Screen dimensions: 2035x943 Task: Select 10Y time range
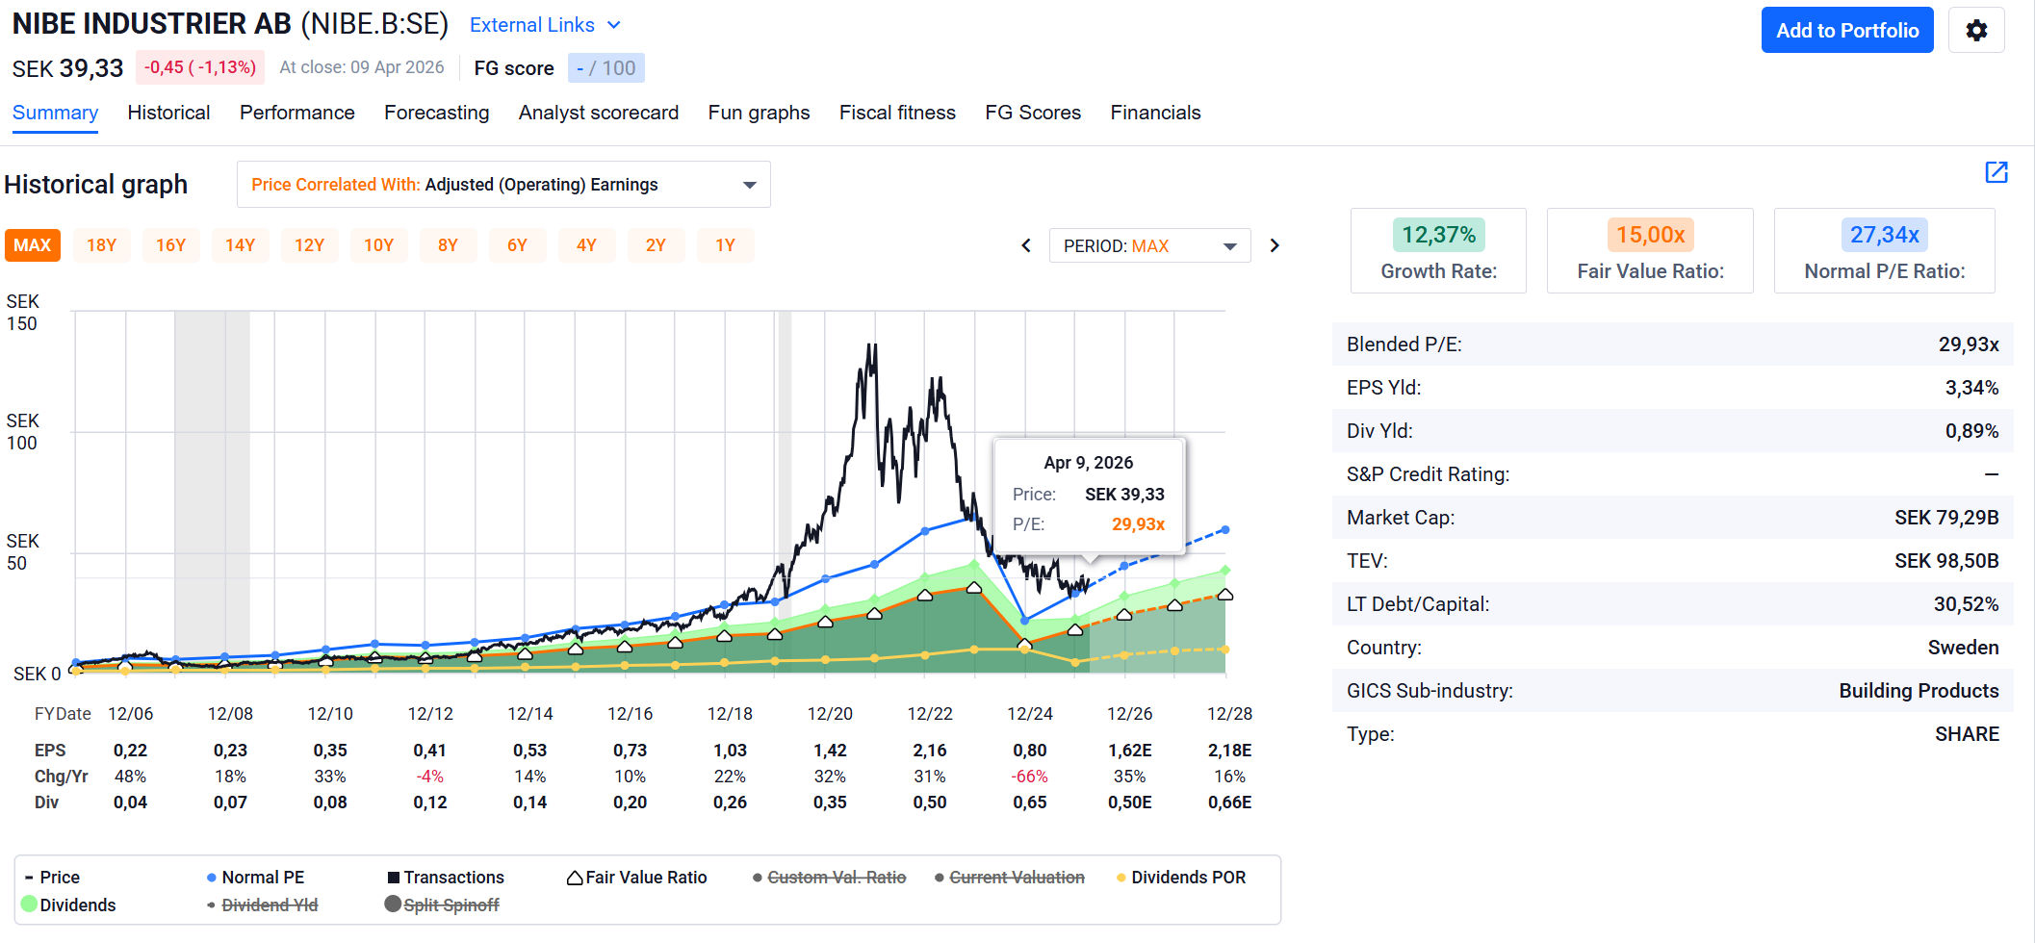click(x=379, y=245)
